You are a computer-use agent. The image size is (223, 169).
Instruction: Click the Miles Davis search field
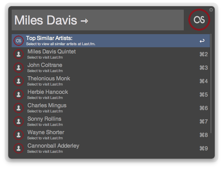[97, 20]
